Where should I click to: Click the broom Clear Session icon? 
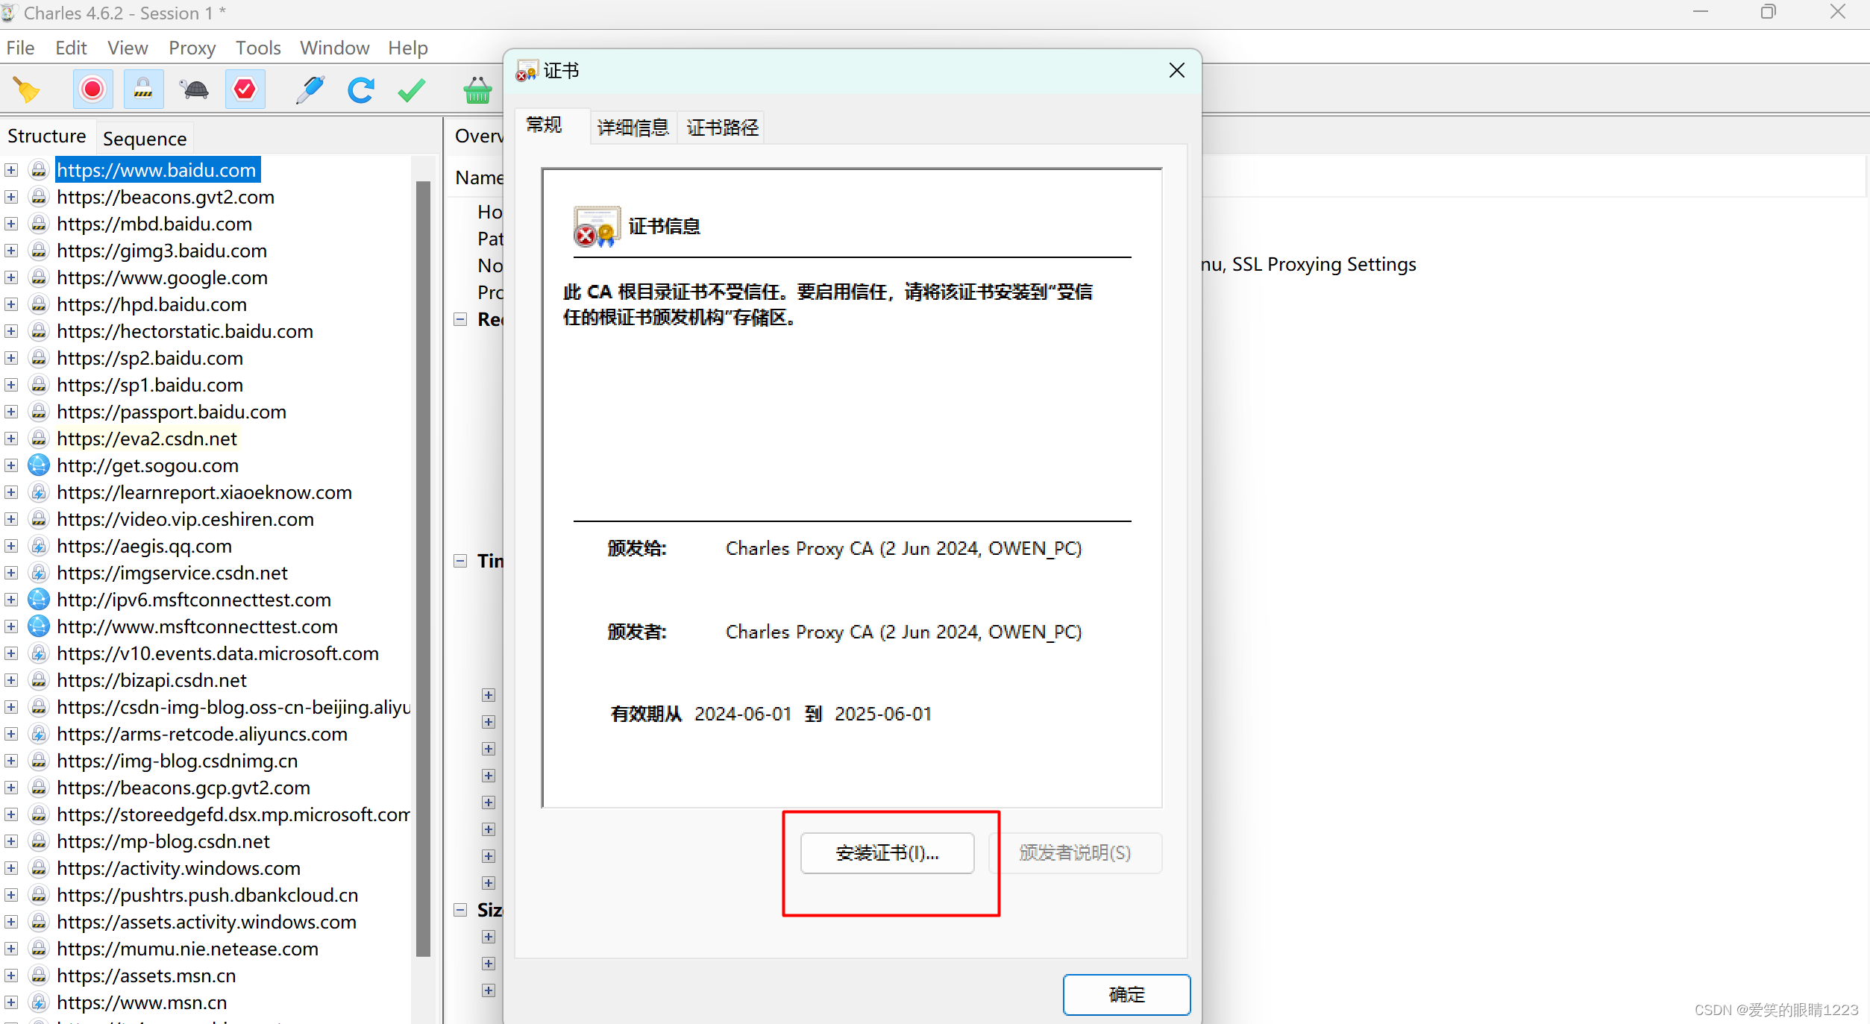(26, 90)
